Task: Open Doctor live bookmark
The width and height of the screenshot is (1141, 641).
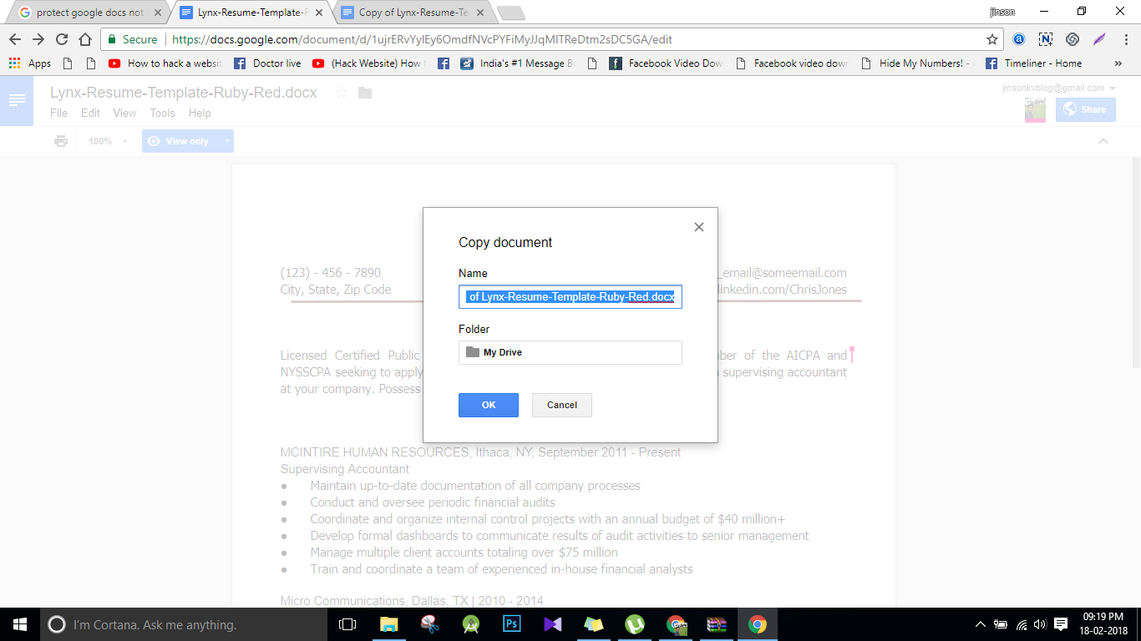Action: coord(267,63)
